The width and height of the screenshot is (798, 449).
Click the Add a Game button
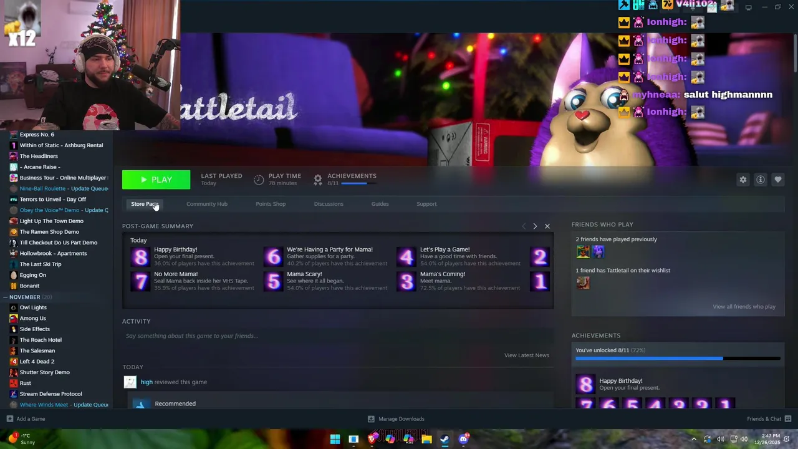click(x=26, y=419)
